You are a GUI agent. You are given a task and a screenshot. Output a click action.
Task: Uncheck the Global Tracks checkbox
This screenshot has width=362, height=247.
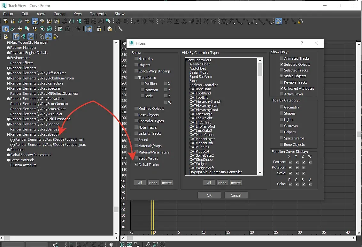tap(136, 165)
